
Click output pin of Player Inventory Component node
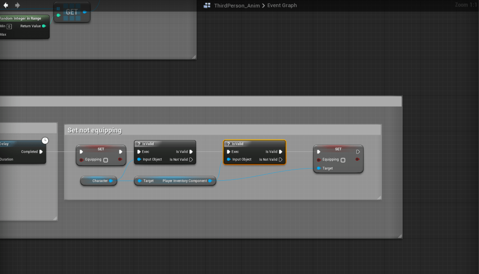coord(210,181)
